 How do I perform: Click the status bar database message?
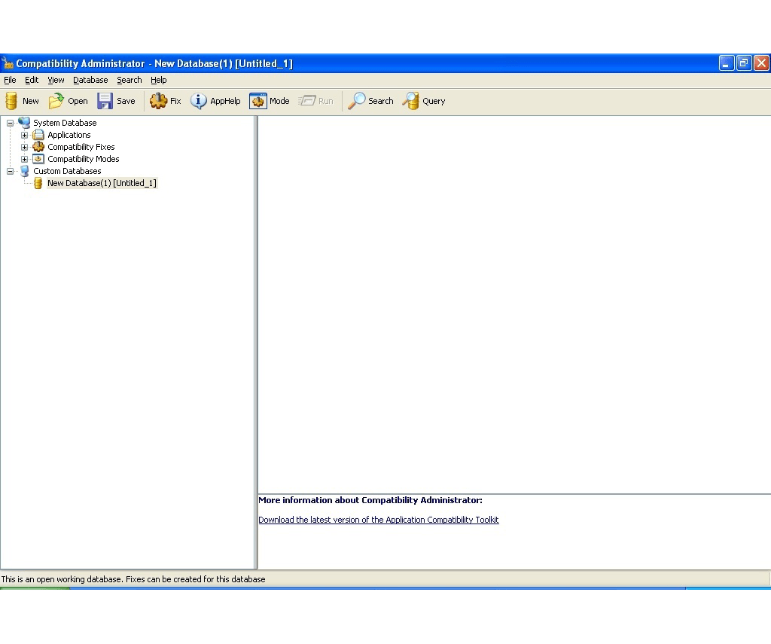(x=133, y=579)
